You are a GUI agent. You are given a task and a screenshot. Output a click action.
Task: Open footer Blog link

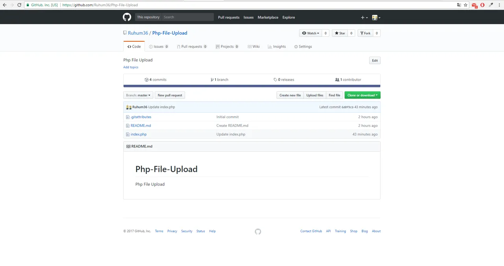click(x=365, y=231)
